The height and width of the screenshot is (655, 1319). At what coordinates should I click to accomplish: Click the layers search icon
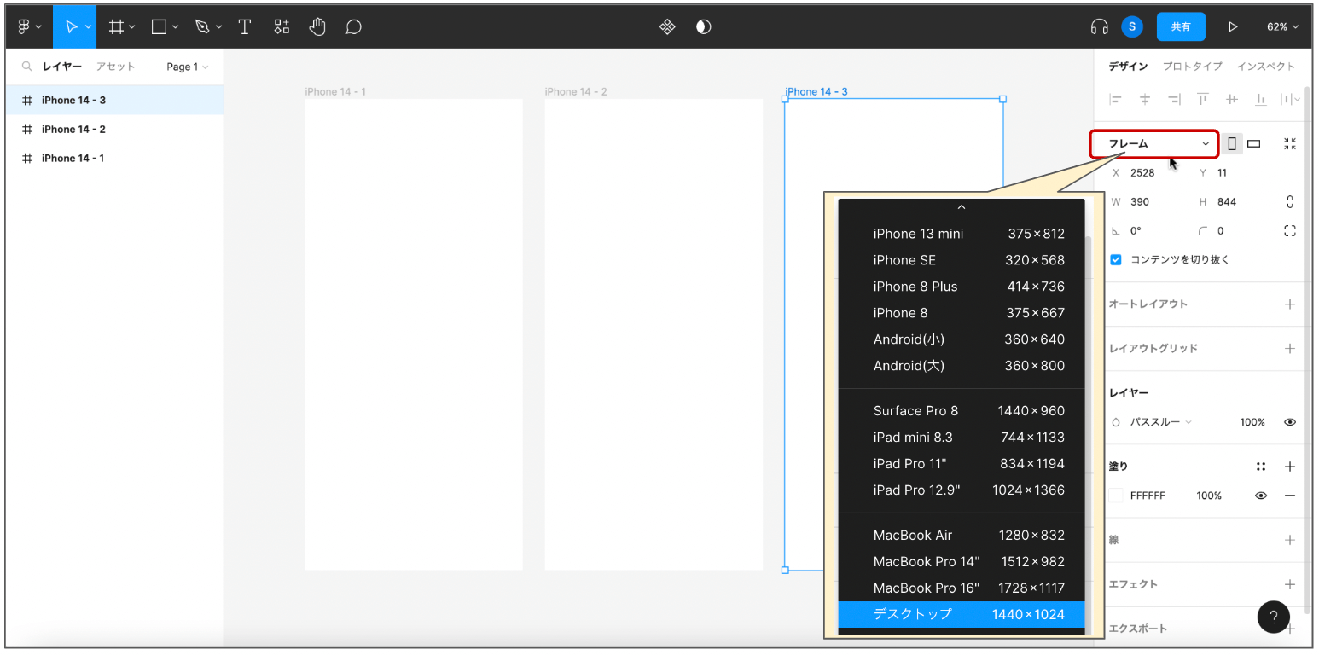(x=27, y=67)
